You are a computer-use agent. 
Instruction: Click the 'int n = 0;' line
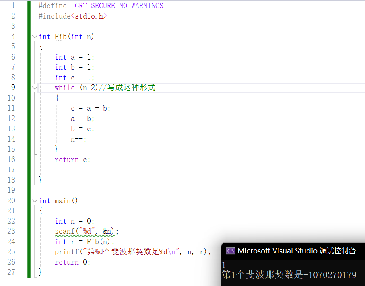(x=74, y=221)
